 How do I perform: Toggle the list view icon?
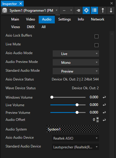94,10
